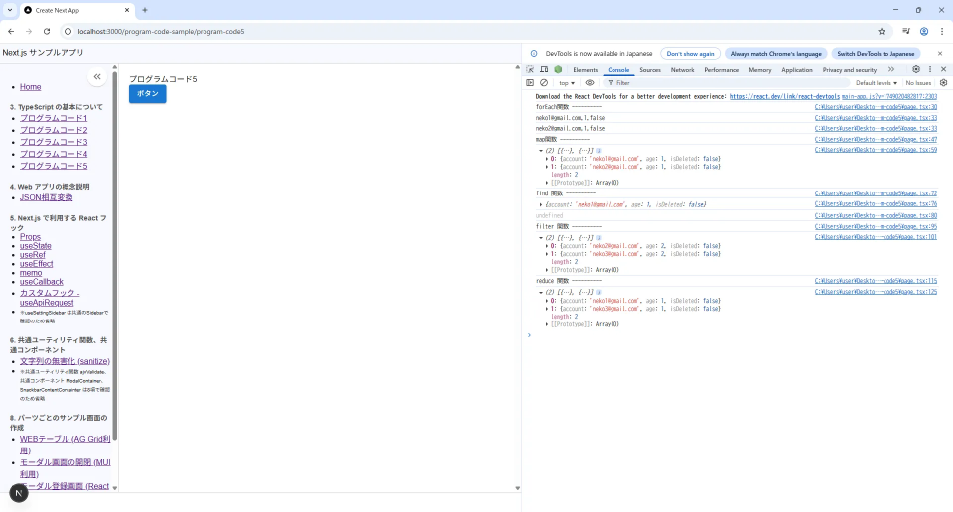
Task: Choose Always match Chrome's language
Action: click(775, 54)
